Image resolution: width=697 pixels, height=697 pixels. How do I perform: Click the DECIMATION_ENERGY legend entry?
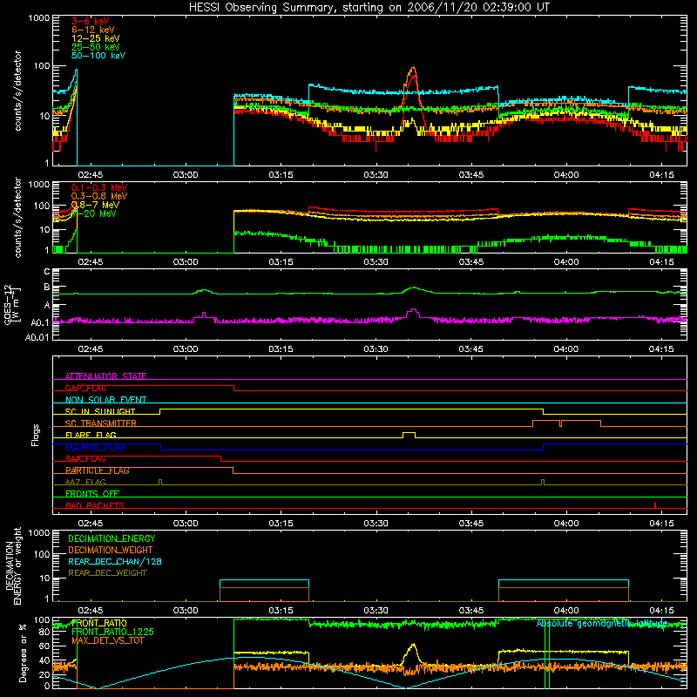[x=112, y=538]
